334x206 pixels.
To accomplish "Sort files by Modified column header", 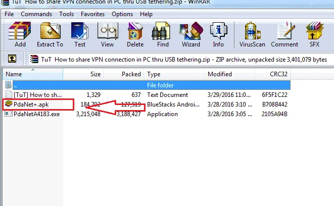I will (x=229, y=74).
